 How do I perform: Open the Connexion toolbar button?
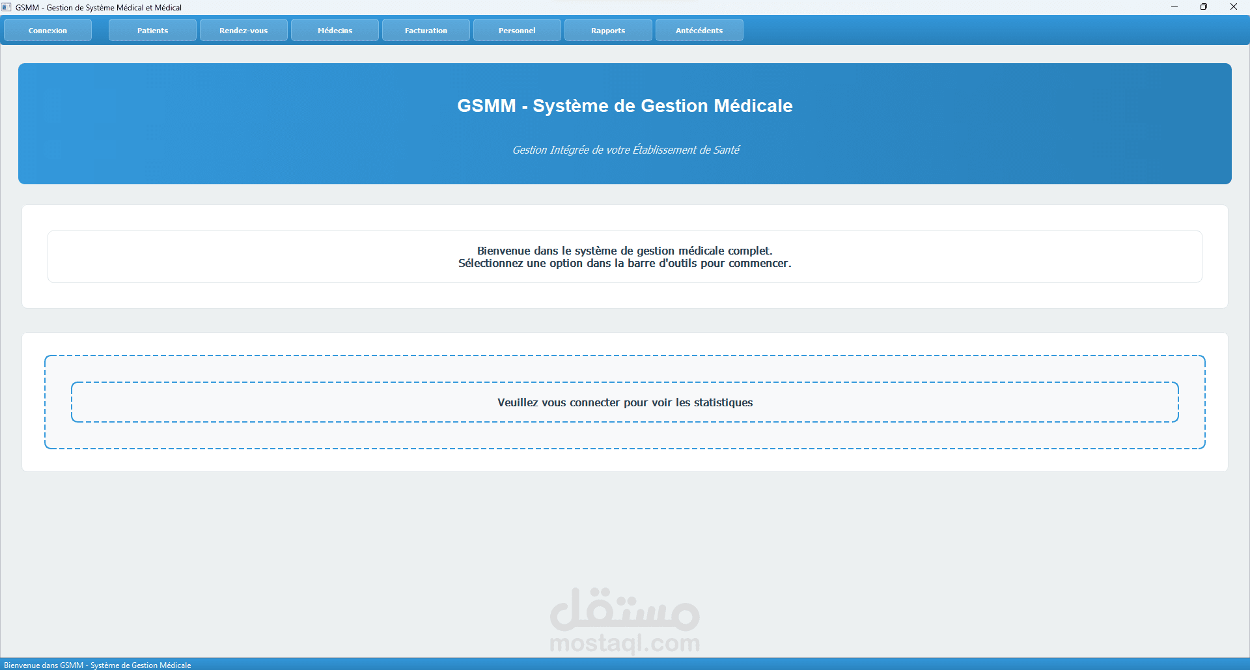point(48,31)
